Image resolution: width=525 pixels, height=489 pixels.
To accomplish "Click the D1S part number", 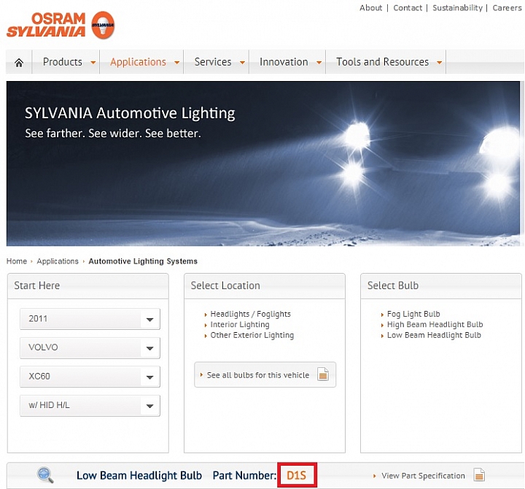I will [296, 475].
